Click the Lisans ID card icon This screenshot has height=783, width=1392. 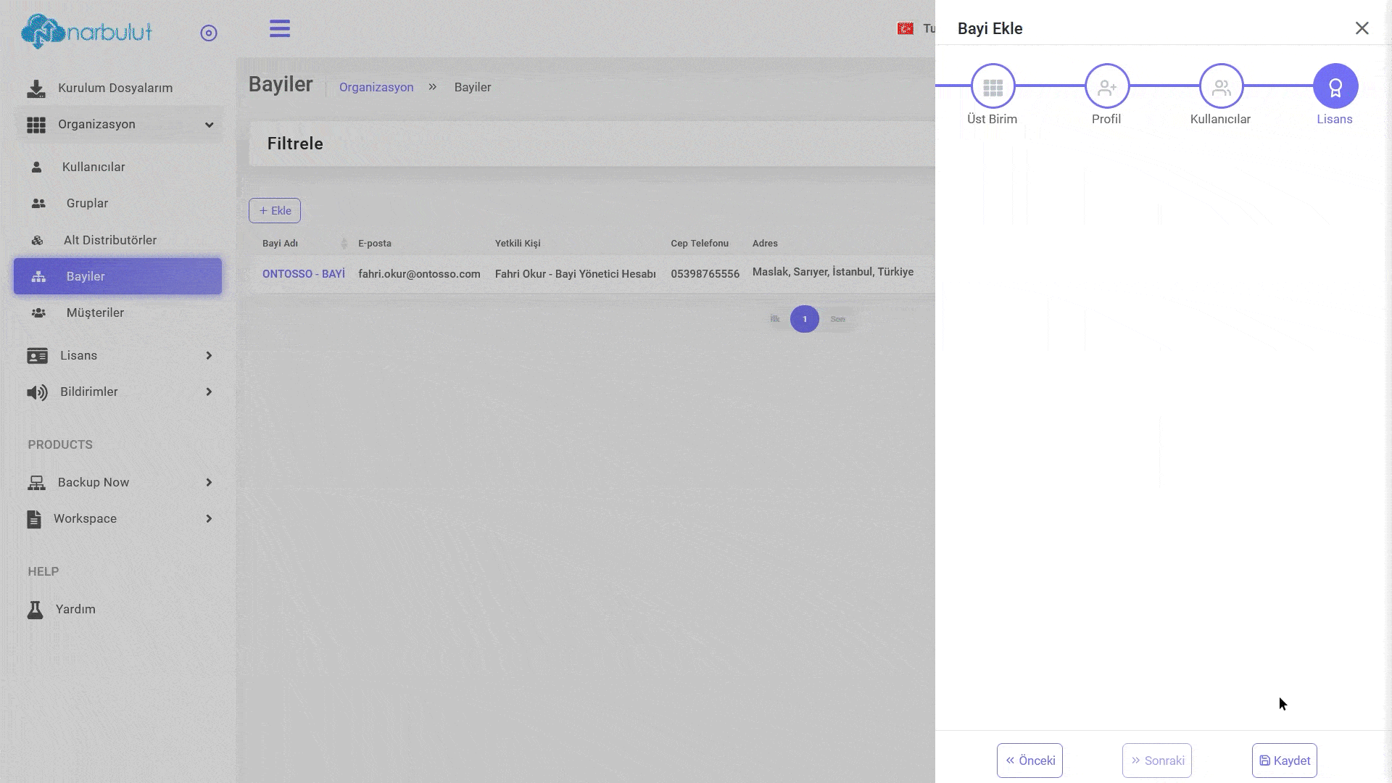(x=37, y=356)
